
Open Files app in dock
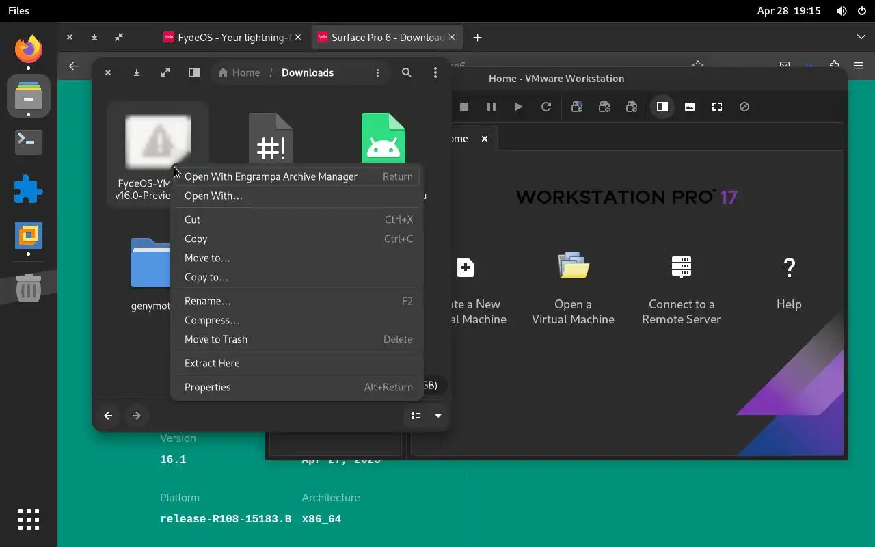pos(29,96)
